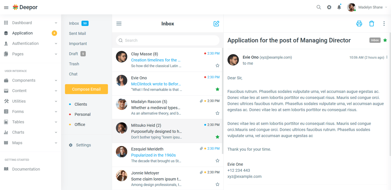
Task: Click the Compose Email button
Action: [x=86, y=89]
